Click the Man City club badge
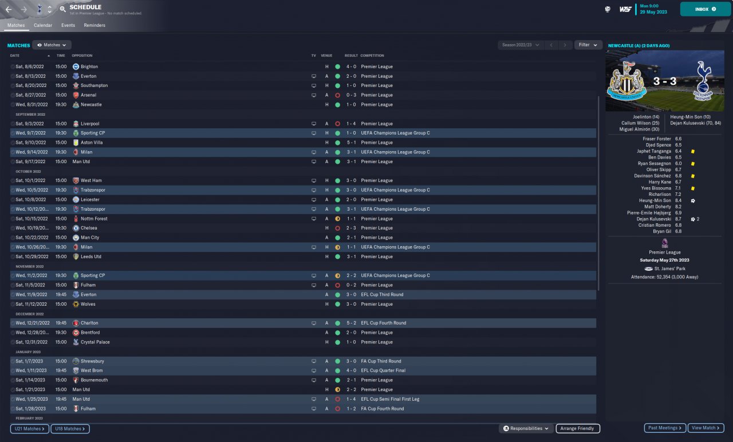The image size is (733, 442). [76, 238]
